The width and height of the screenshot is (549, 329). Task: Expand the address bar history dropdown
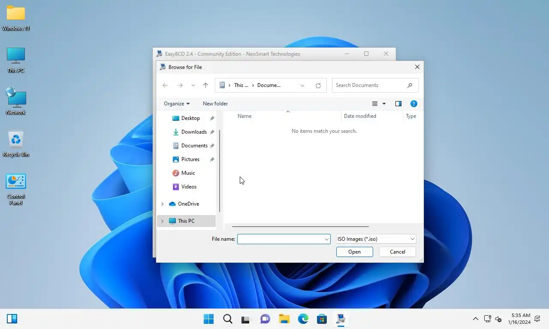click(x=302, y=85)
